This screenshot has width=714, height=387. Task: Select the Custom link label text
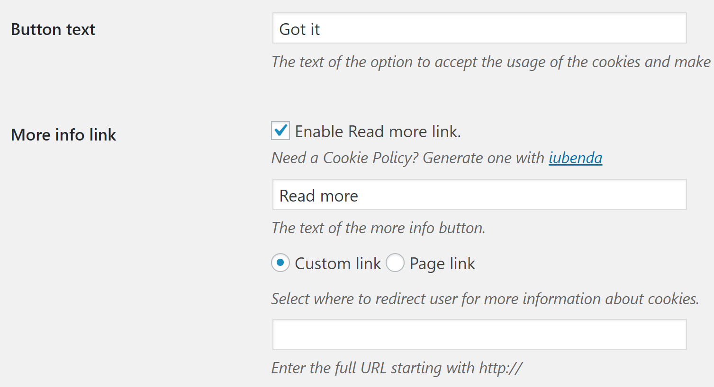[x=337, y=263]
